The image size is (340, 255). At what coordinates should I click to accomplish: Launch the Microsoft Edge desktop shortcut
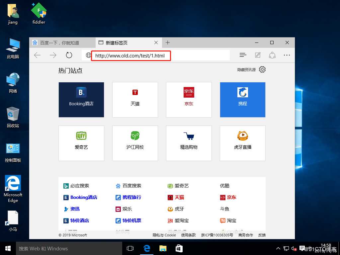pos(13,189)
